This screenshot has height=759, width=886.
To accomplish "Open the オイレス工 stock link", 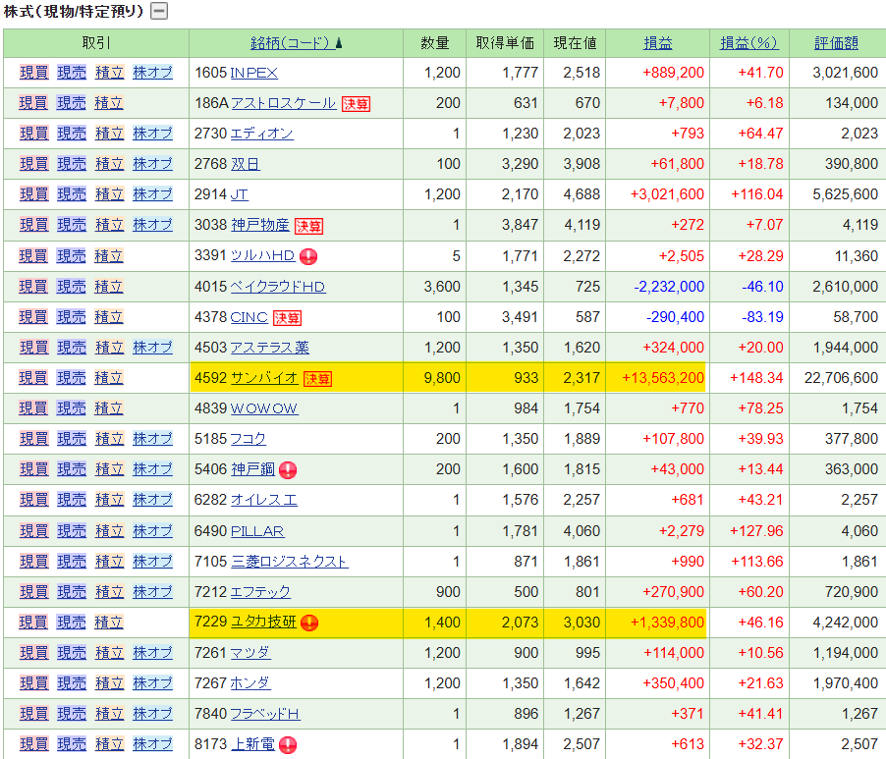I will (264, 501).
